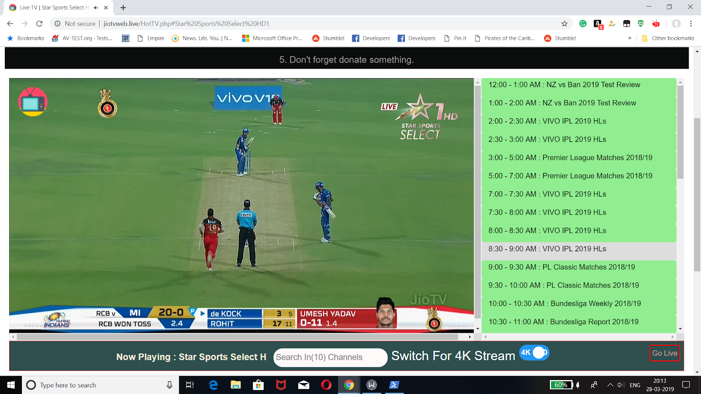This screenshot has height=394, width=701.
Task: Open the hexagon W app on the taskbar
Action: (372, 385)
